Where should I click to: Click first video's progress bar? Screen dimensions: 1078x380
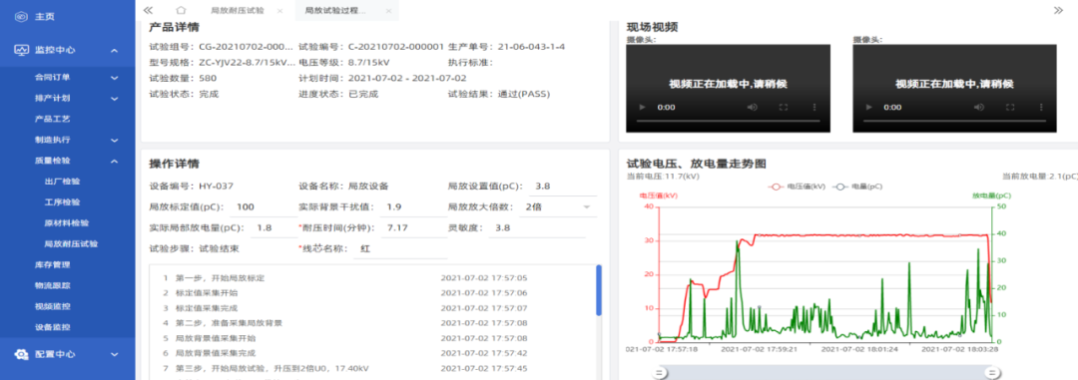(728, 121)
